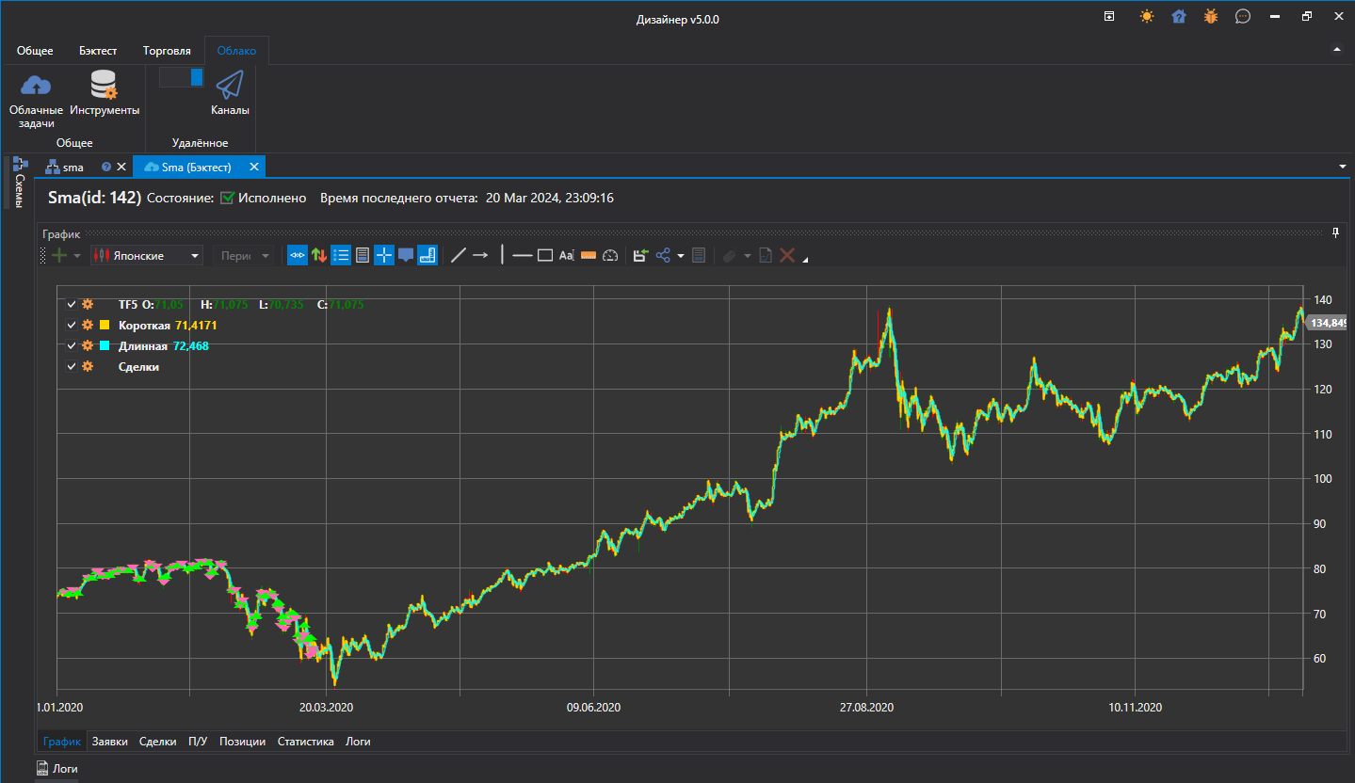Click help icon on sma tab

(106, 168)
